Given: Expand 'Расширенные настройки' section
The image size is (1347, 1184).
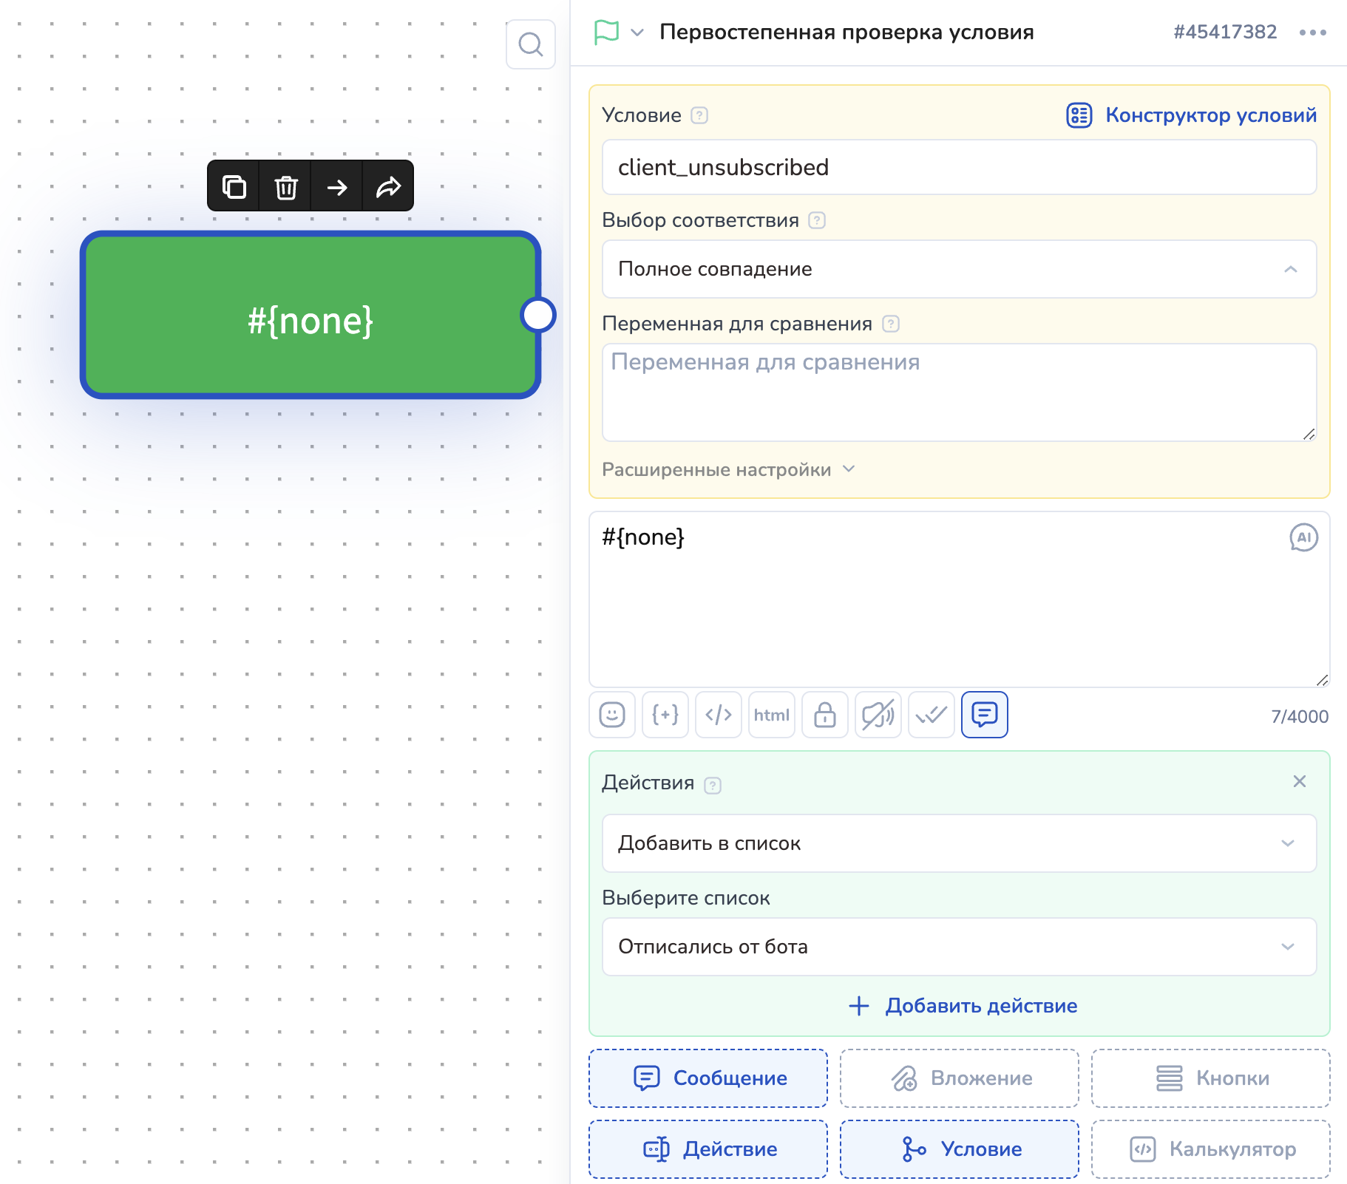Looking at the screenshot, I should click(x=728, y=469).
